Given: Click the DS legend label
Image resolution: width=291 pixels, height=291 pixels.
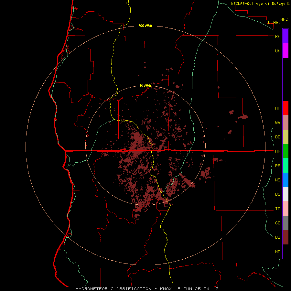Looking at the screenshot, I should pyautogui.click(x=277, y=194).
